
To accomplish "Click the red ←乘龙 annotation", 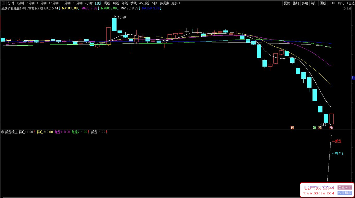I will tap(336, 141).
